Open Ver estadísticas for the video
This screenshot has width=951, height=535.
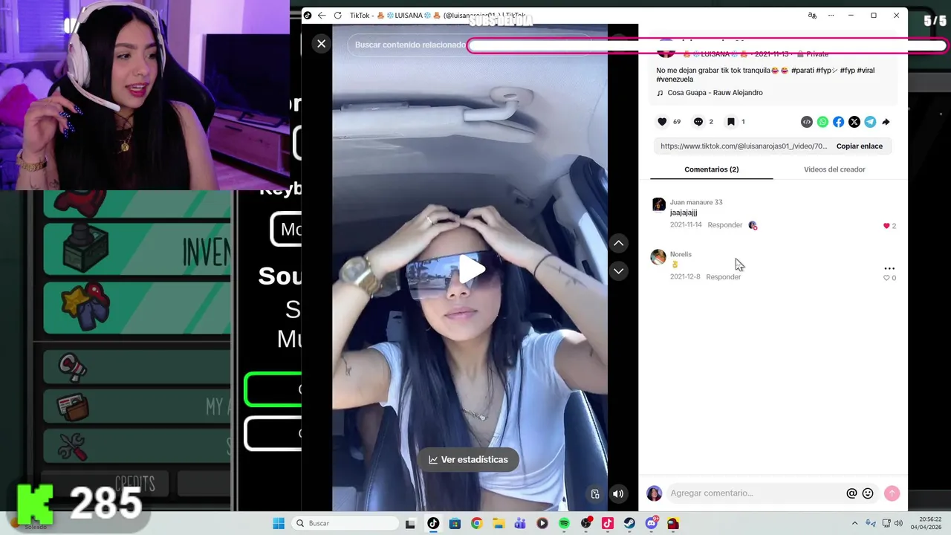point(468,460)
